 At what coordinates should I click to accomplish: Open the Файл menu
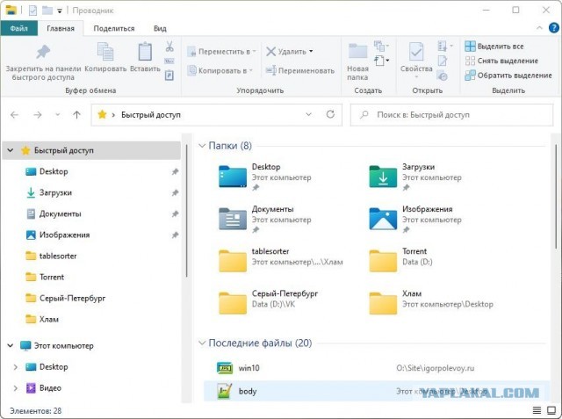click(19, 28)
